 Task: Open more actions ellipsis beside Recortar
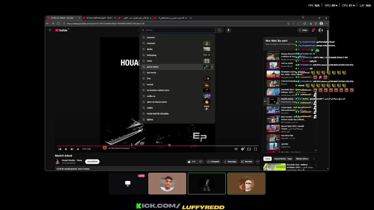pyautogui.click(x=257, y=161)
